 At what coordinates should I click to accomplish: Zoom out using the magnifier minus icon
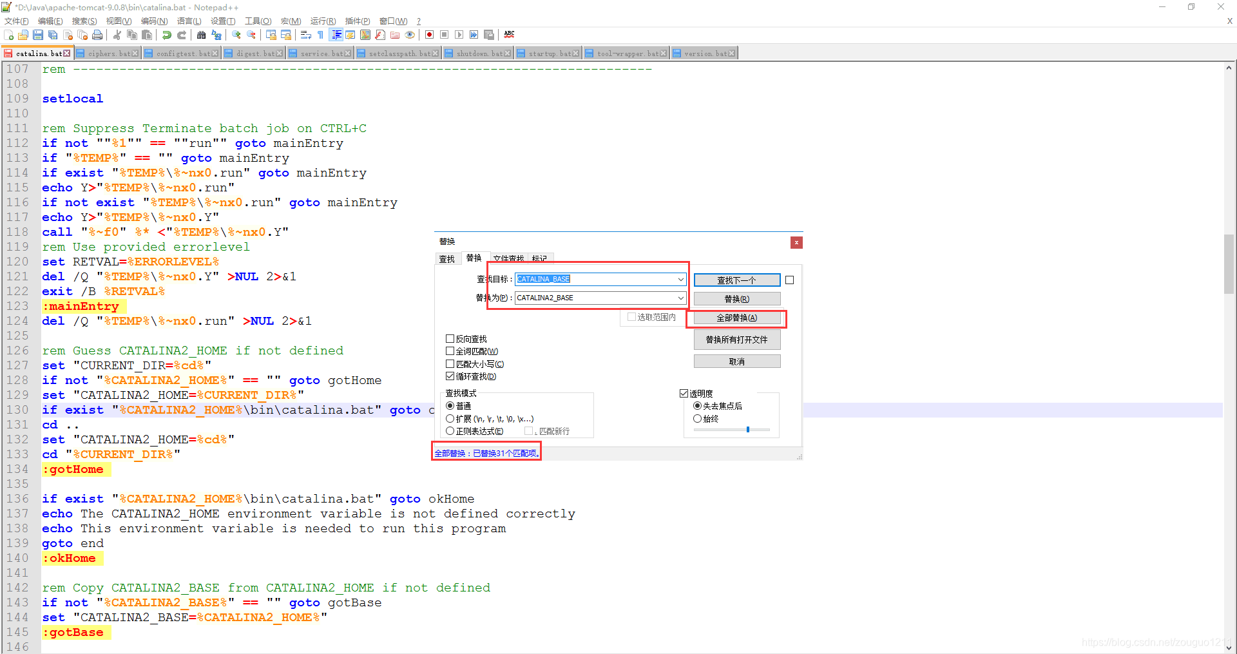click(251, 35)
